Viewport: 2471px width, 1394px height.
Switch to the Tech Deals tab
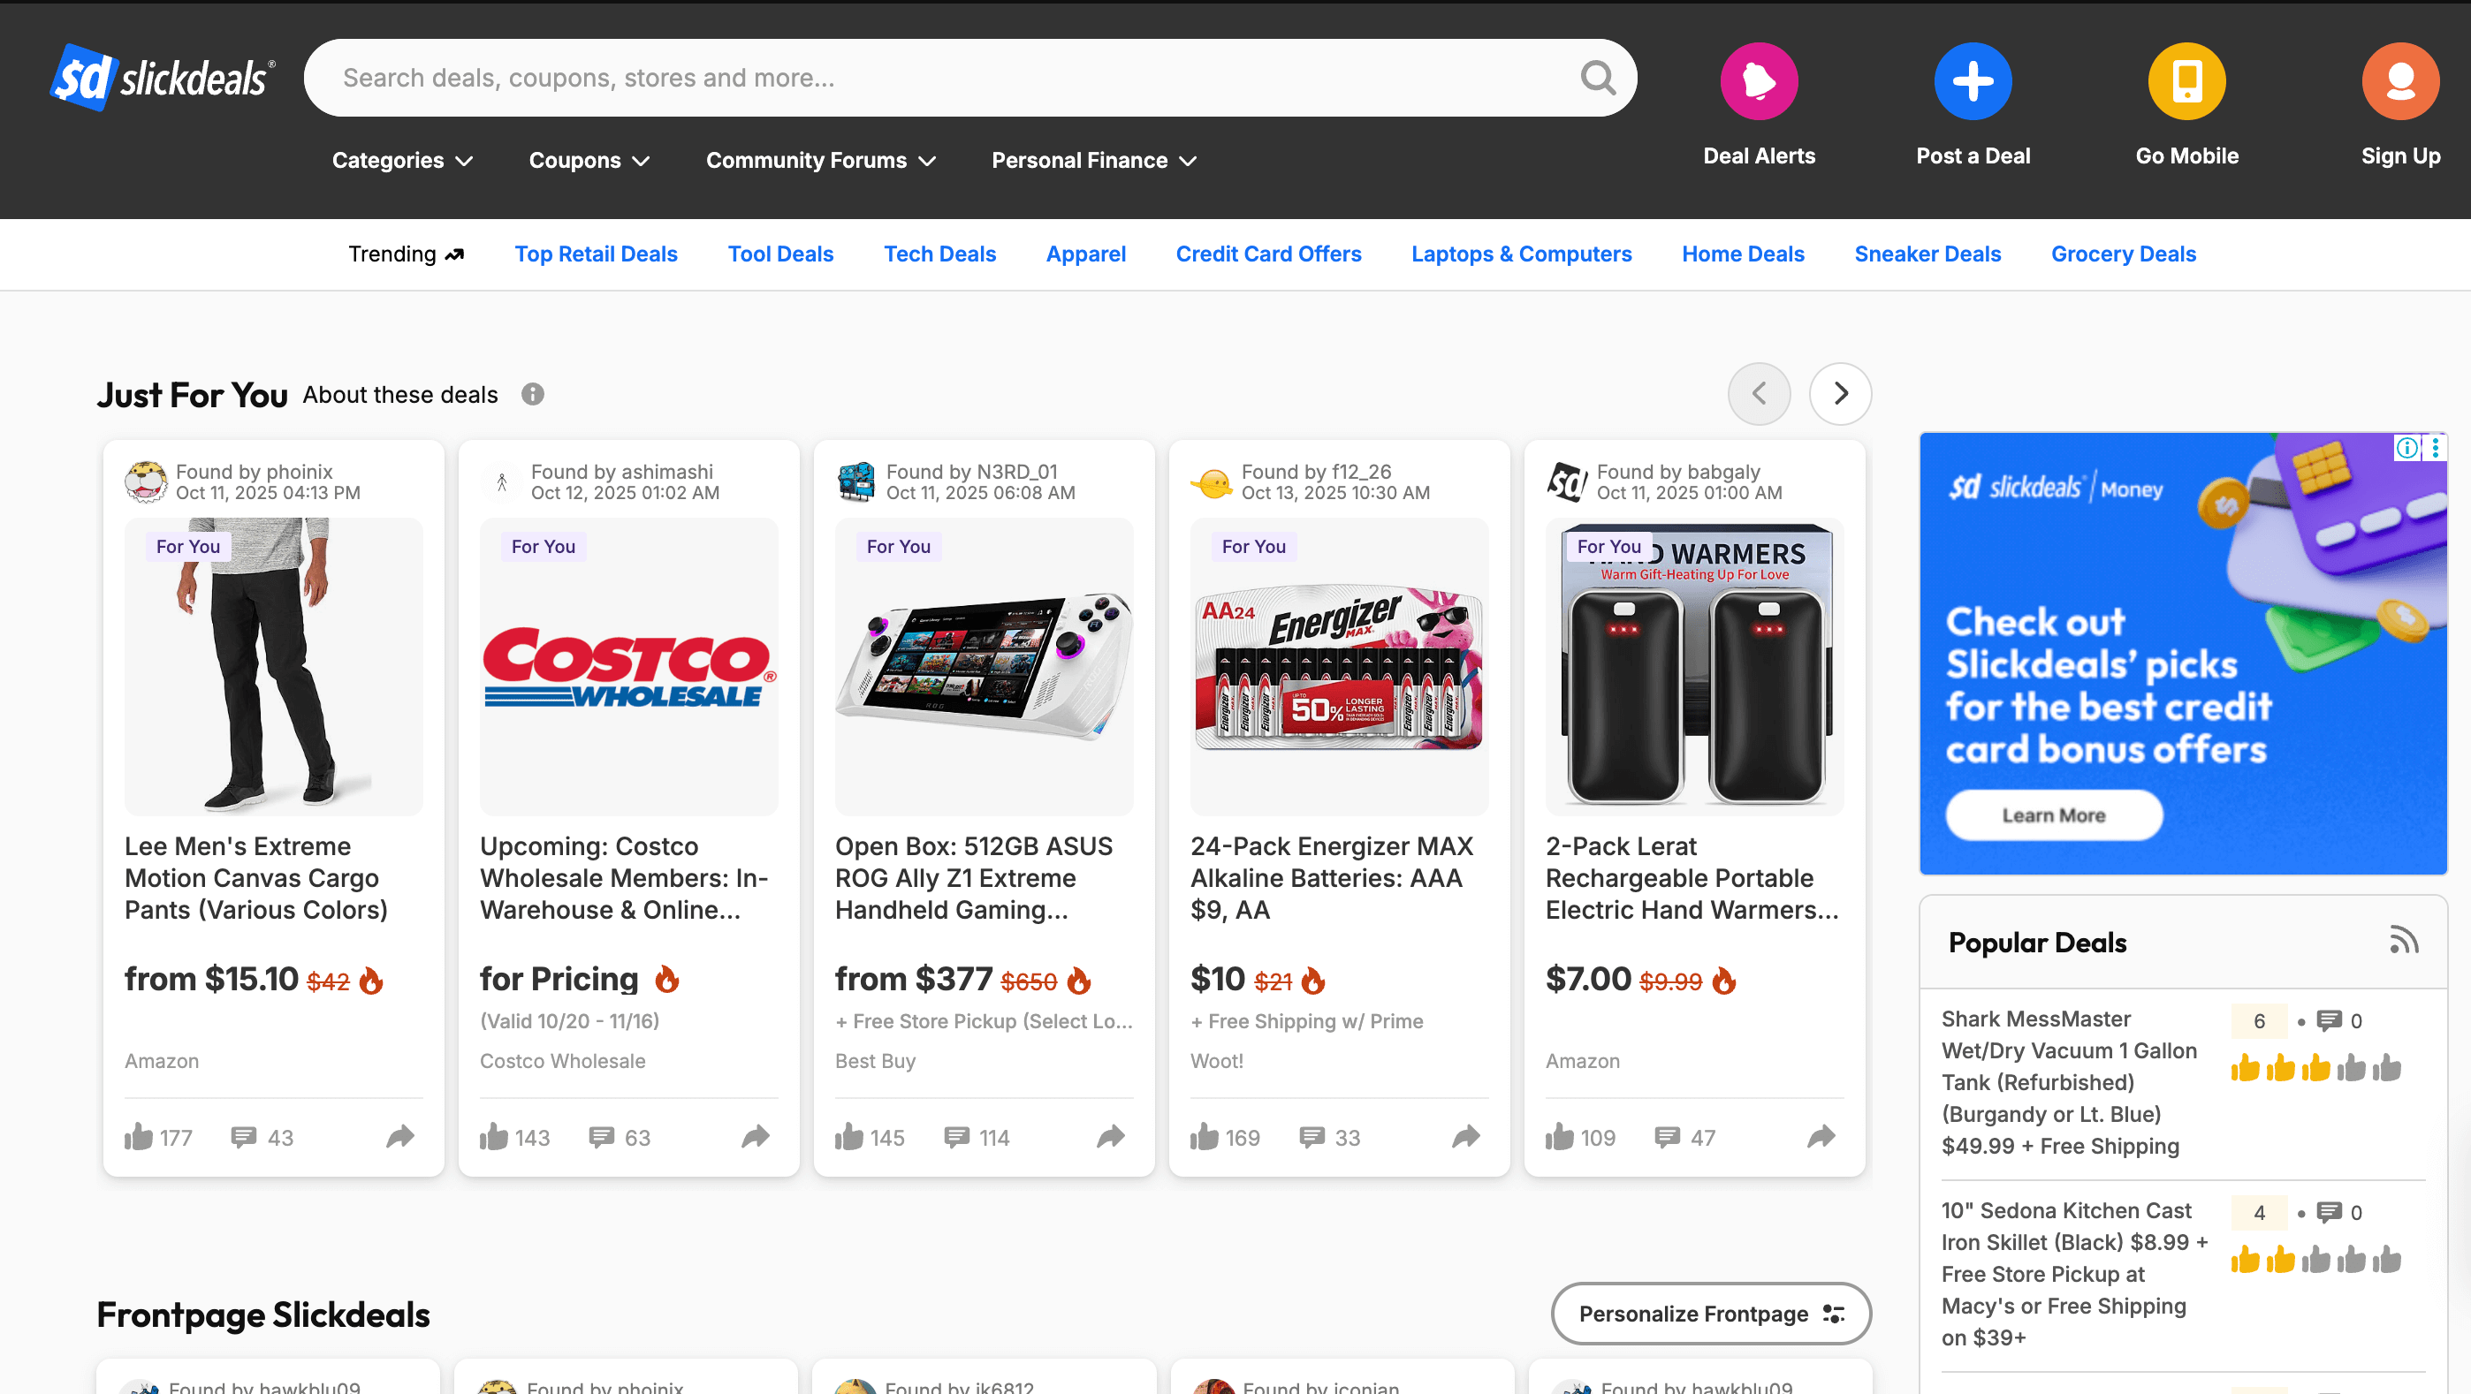tap(940, 254)
